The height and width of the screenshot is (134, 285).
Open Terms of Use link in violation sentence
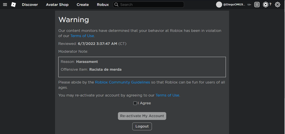82,36
